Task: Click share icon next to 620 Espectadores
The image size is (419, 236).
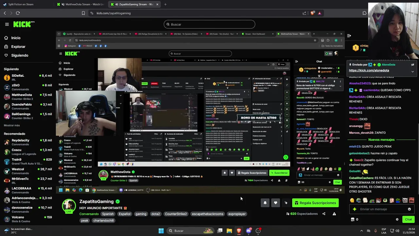Action: point(324,214)
